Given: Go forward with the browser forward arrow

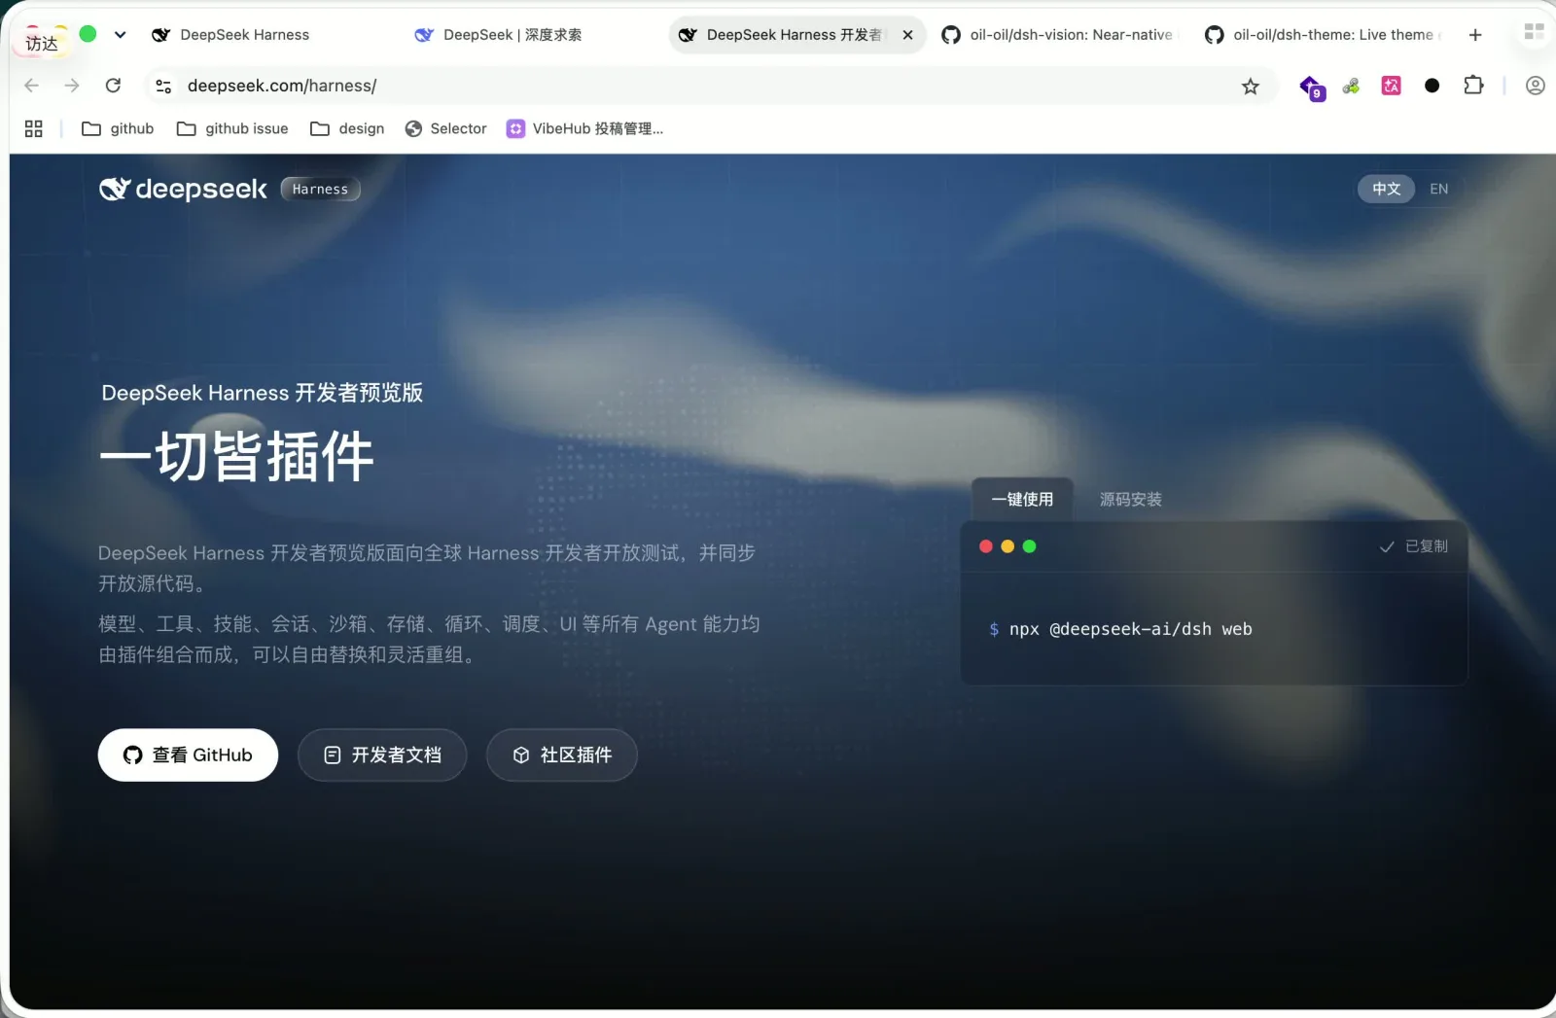Looking at the screenshot, I should [72, 86].
